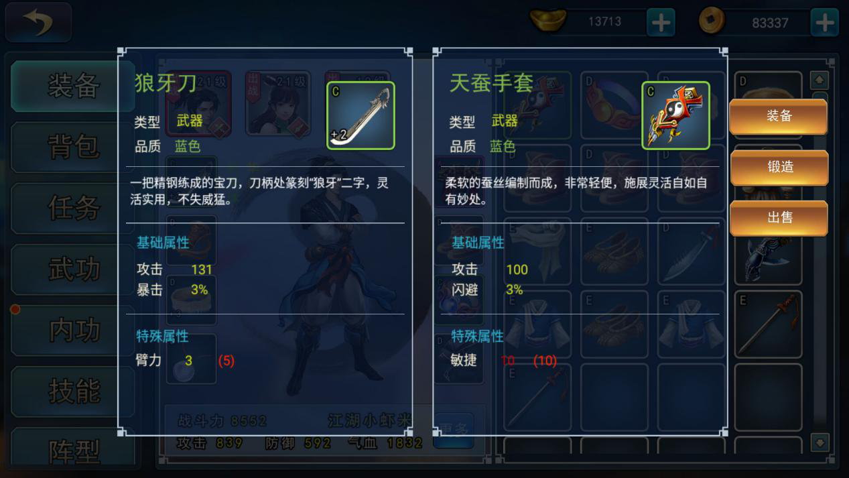Select the 天蚕手套 glove icon
Screen dimensions: 849x478
click(x=675, y=115)
